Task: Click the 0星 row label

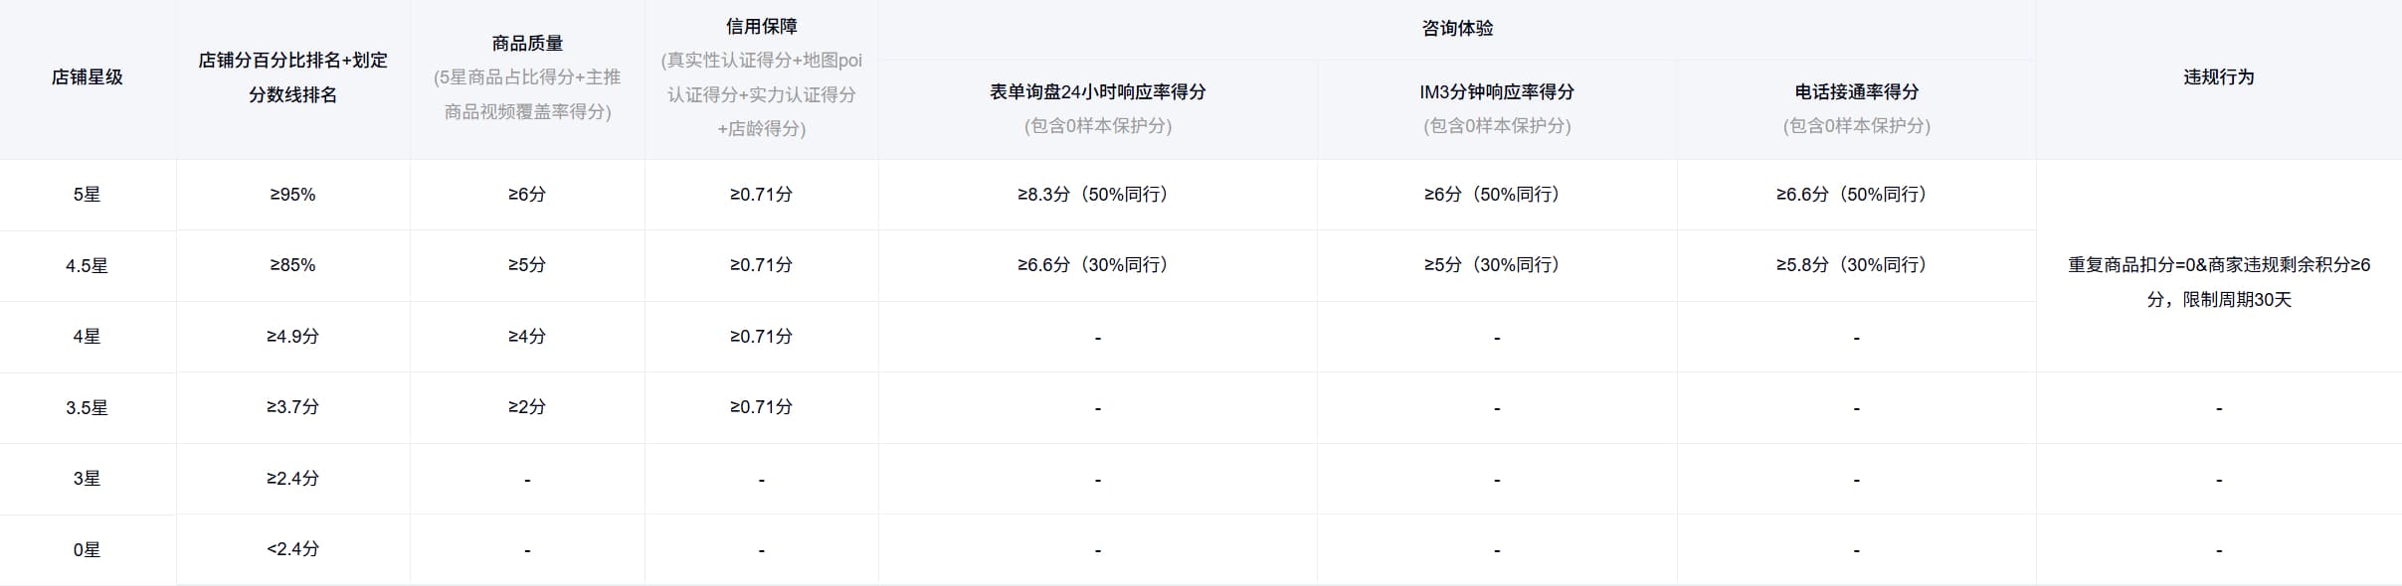Action: [88, 550]
